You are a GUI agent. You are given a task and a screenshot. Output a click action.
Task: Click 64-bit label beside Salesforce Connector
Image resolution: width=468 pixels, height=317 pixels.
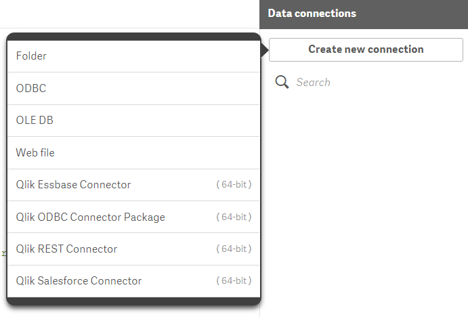click(234, 280)
